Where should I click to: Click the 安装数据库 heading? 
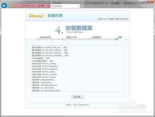point(79,28)
